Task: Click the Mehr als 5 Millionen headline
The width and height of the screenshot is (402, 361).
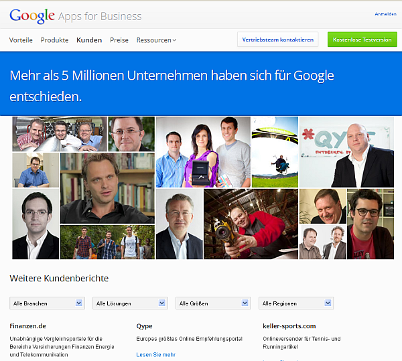Action: (x=172, y=86)
